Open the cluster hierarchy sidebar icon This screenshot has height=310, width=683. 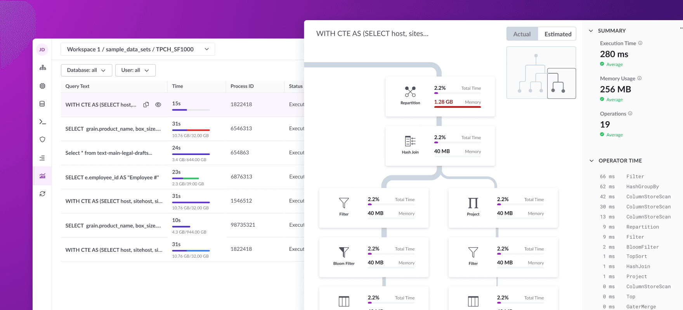[x=43, y=67]
